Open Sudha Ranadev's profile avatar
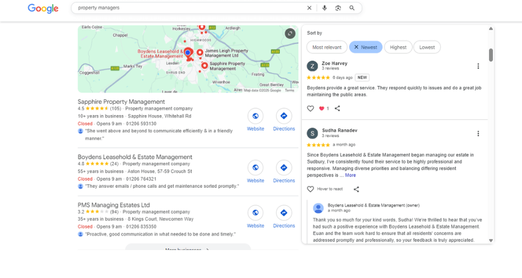Image resolution: width=522 pixels, height=278 pixels. pos(312,133)
